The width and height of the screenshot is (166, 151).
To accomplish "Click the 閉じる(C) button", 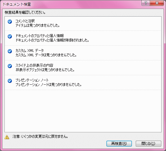I will click(x=149, y=144).
